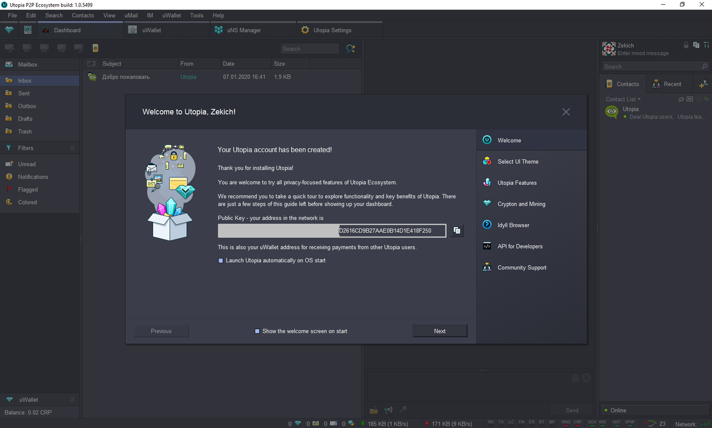Select the Colored filter
The height and width of the screenshot is (428, 712).
click(x=40, y=202)
